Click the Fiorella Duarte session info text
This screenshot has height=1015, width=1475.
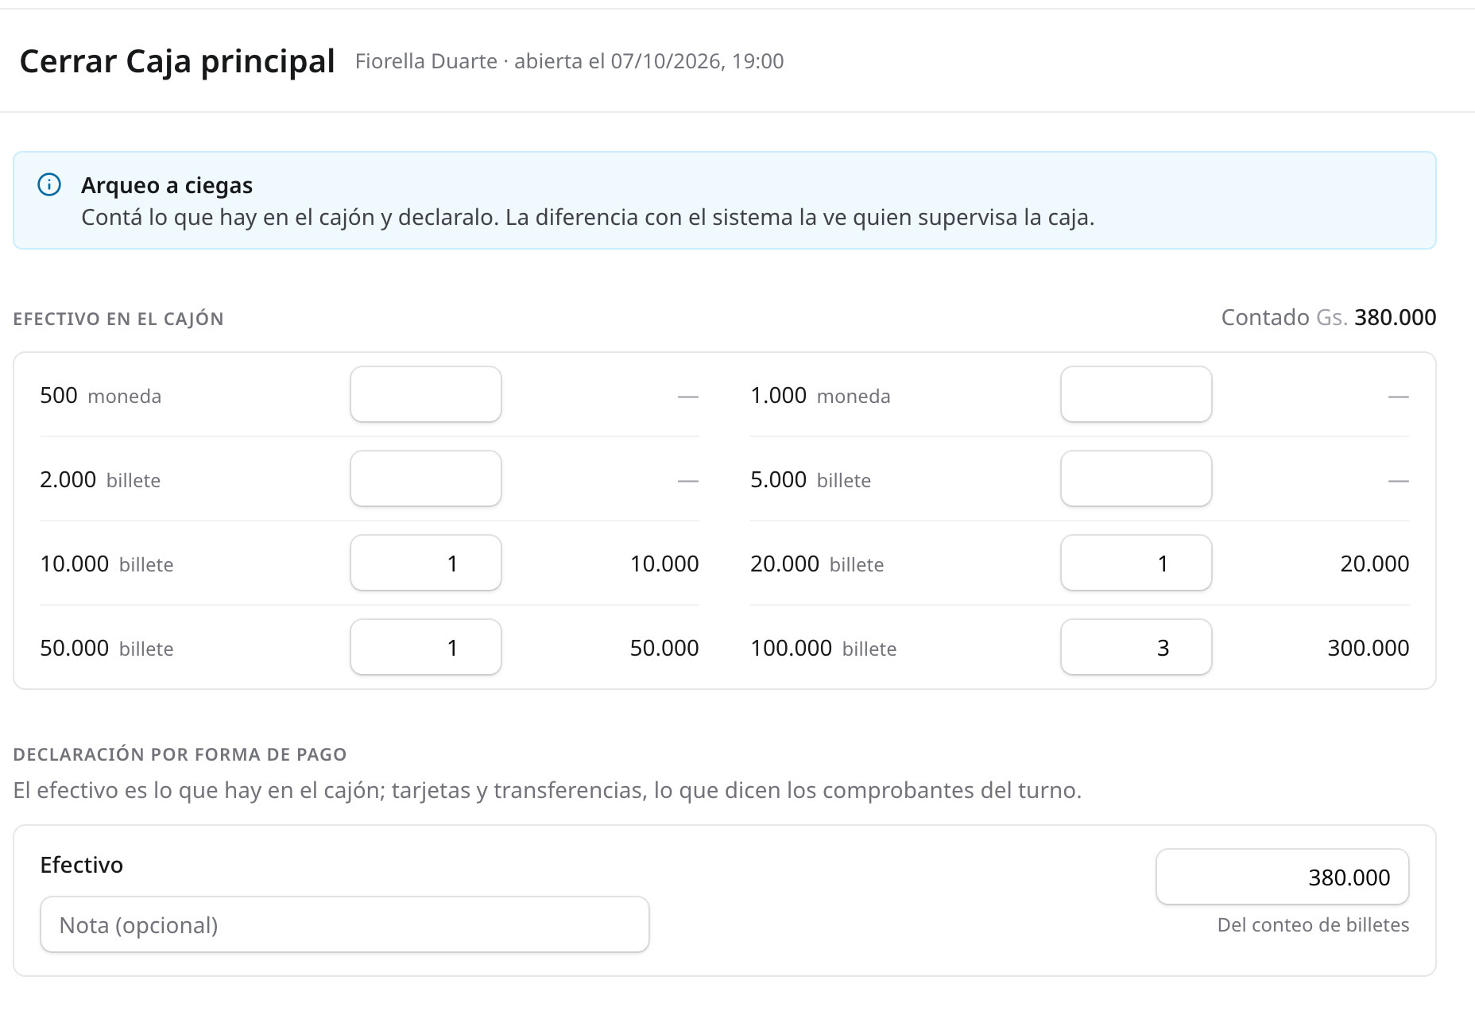pyautogui.click(x=570, y=61)
